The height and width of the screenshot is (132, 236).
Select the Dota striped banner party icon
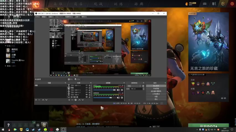[x=44, y=125]
